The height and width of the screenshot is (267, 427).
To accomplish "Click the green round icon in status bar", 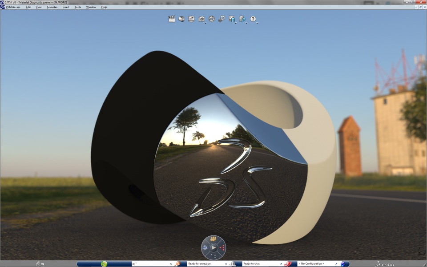I will [104, 264].
